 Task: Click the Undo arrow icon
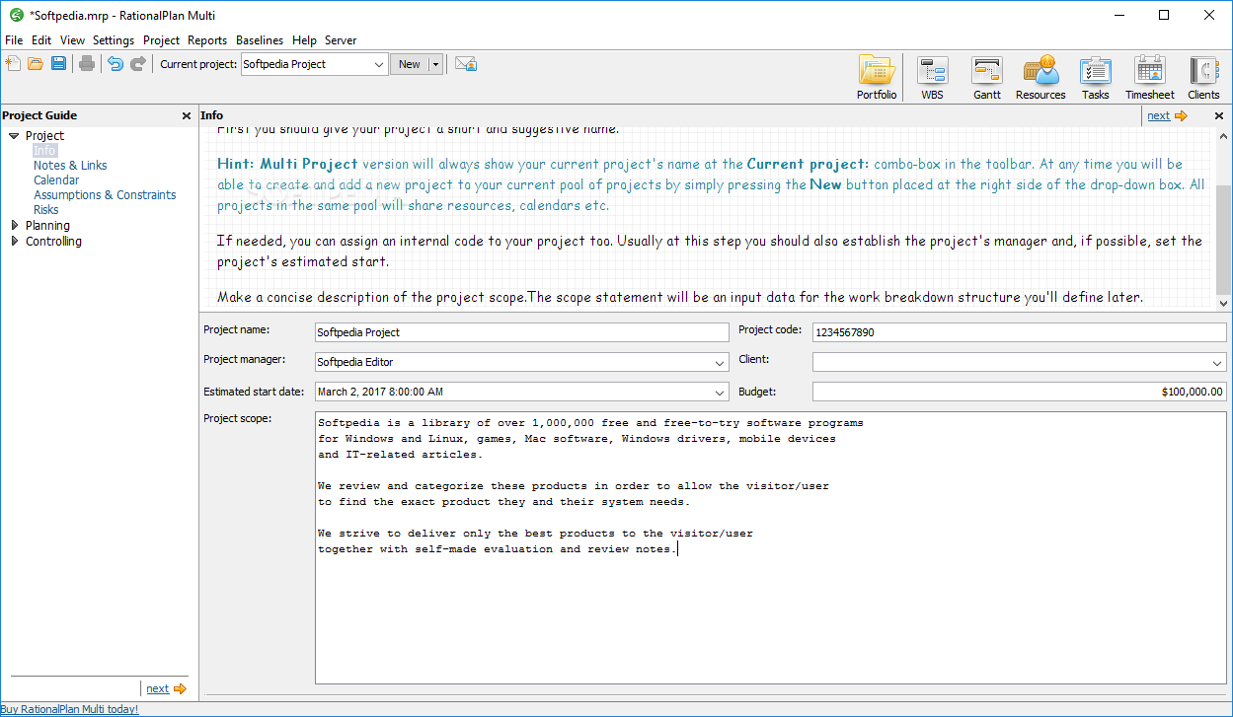click(x=116, y=64)
